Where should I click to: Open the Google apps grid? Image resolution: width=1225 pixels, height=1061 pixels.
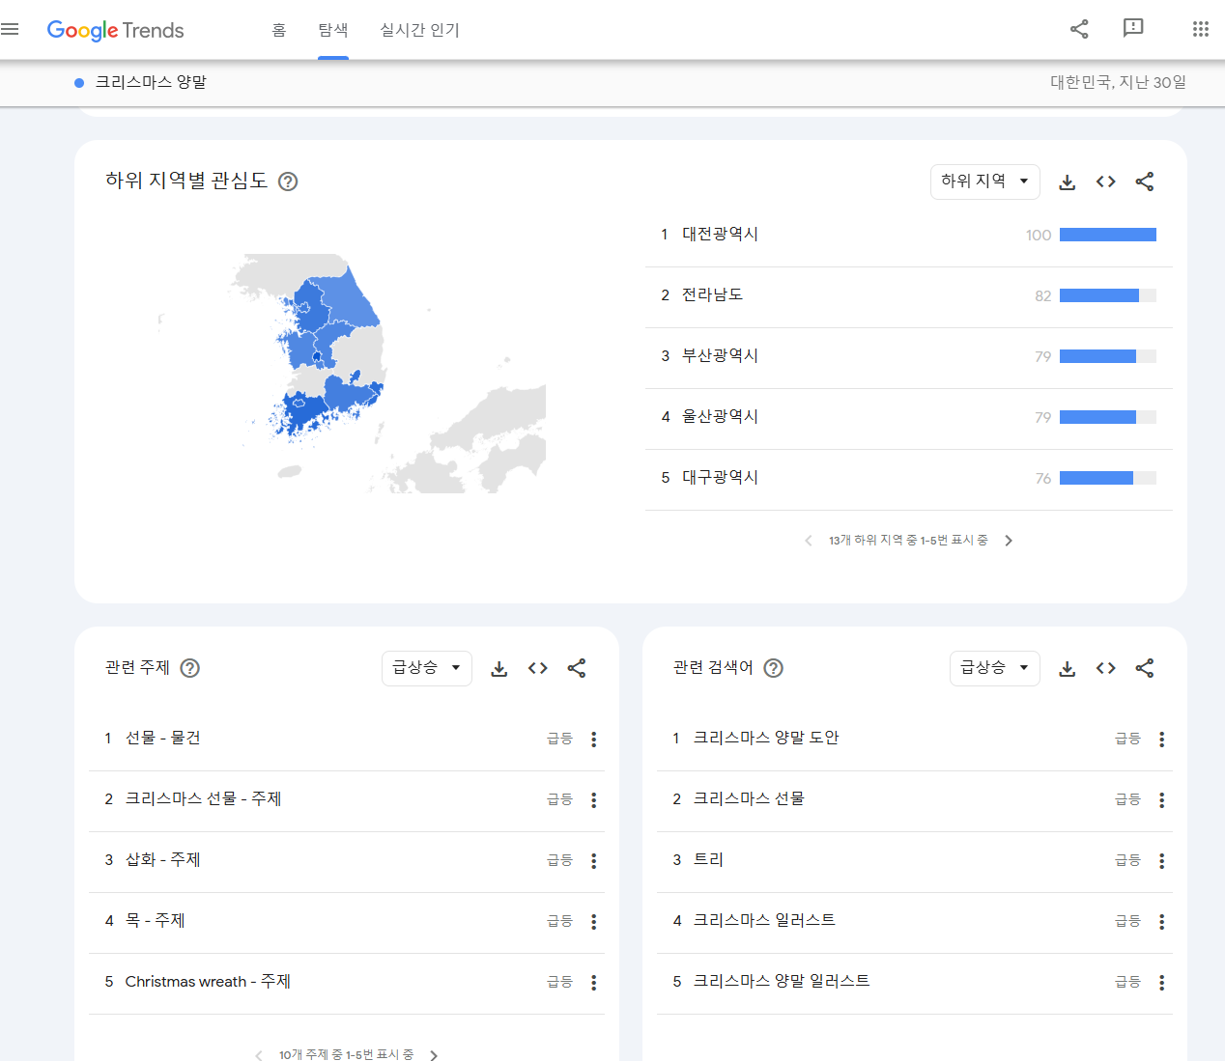(x=1201, y=29)
